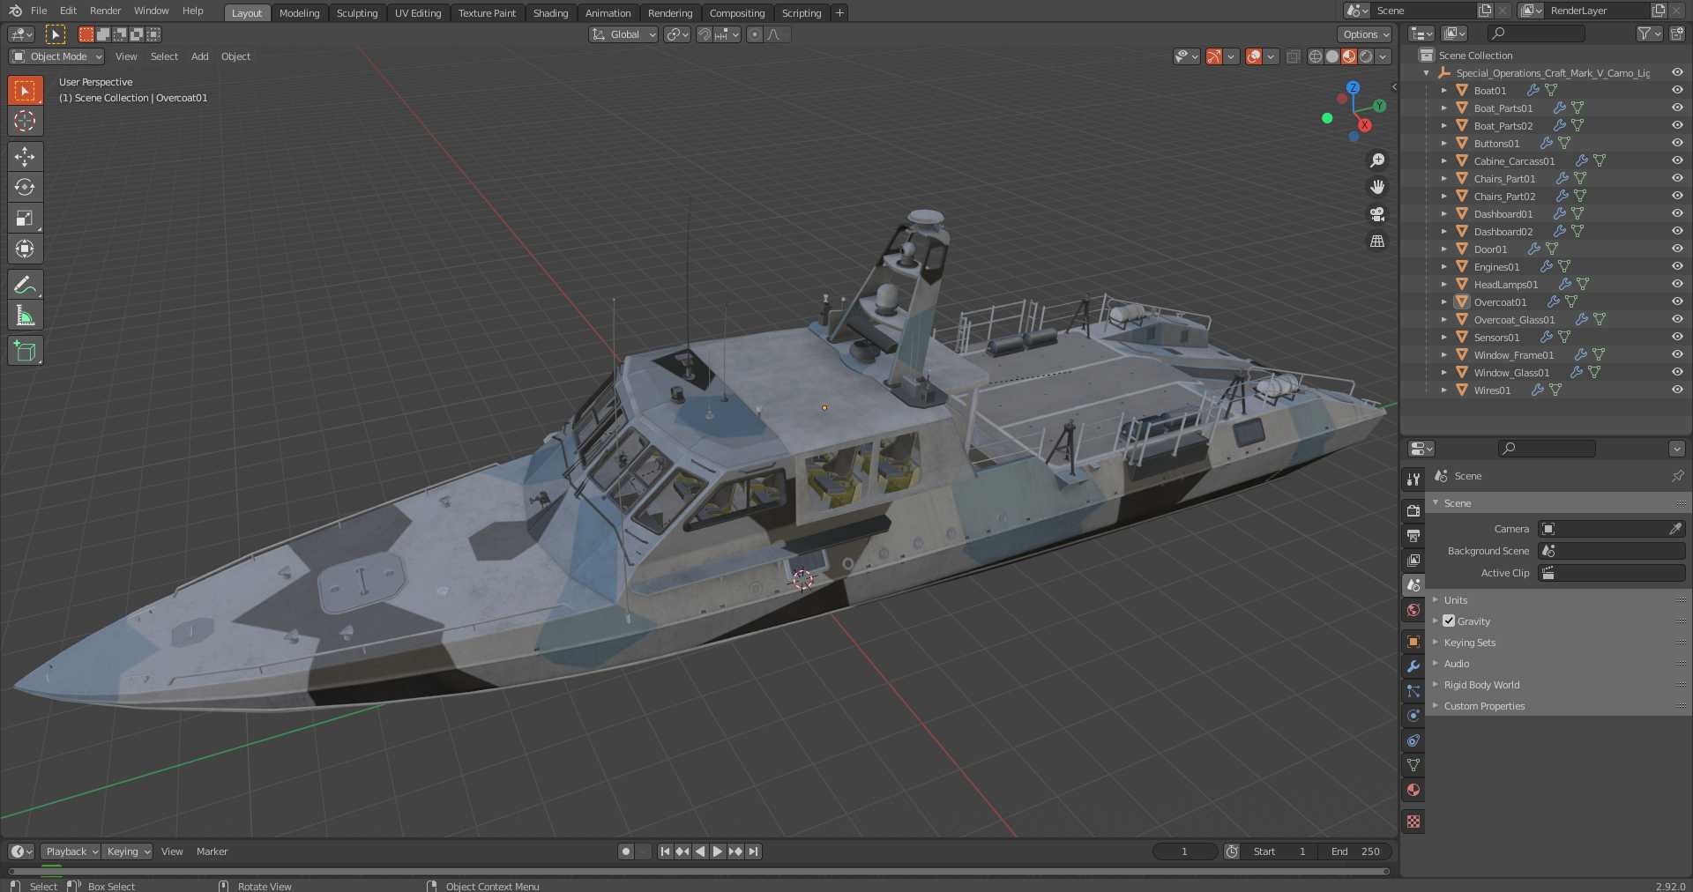Screen dimensions: 1693x892
Task: Expand the Keying Sets panel
Action: click(x=1469, y=643)
